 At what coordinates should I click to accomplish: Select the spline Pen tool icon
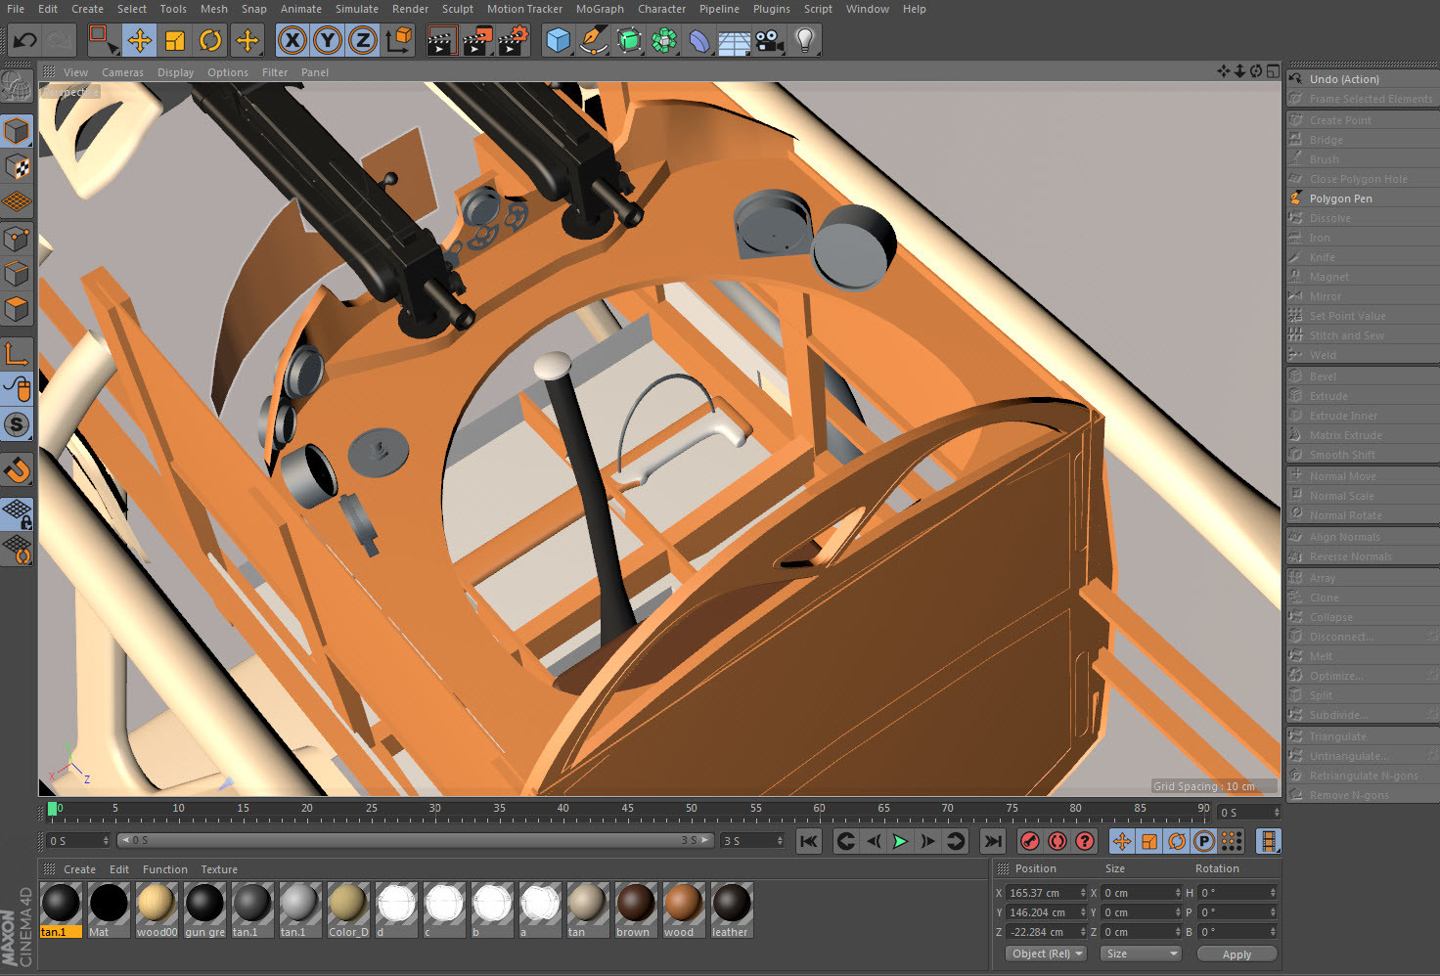[593, 40]
